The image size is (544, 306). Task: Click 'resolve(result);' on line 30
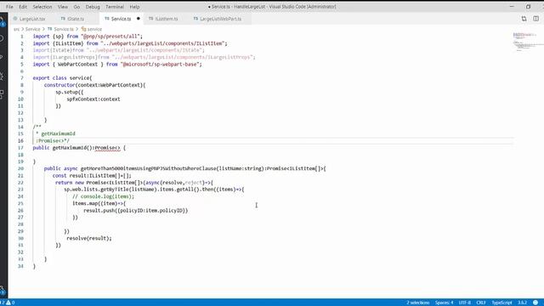pyautogui.click(x=89, y=238)
